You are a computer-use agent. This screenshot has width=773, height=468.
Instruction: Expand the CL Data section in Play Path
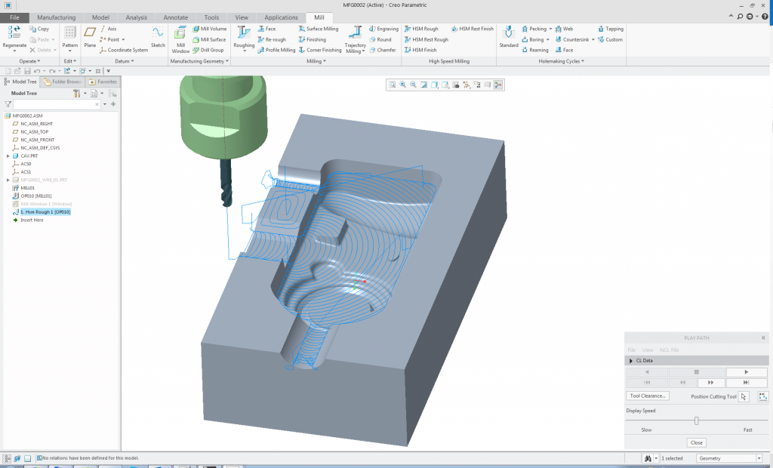631,360
